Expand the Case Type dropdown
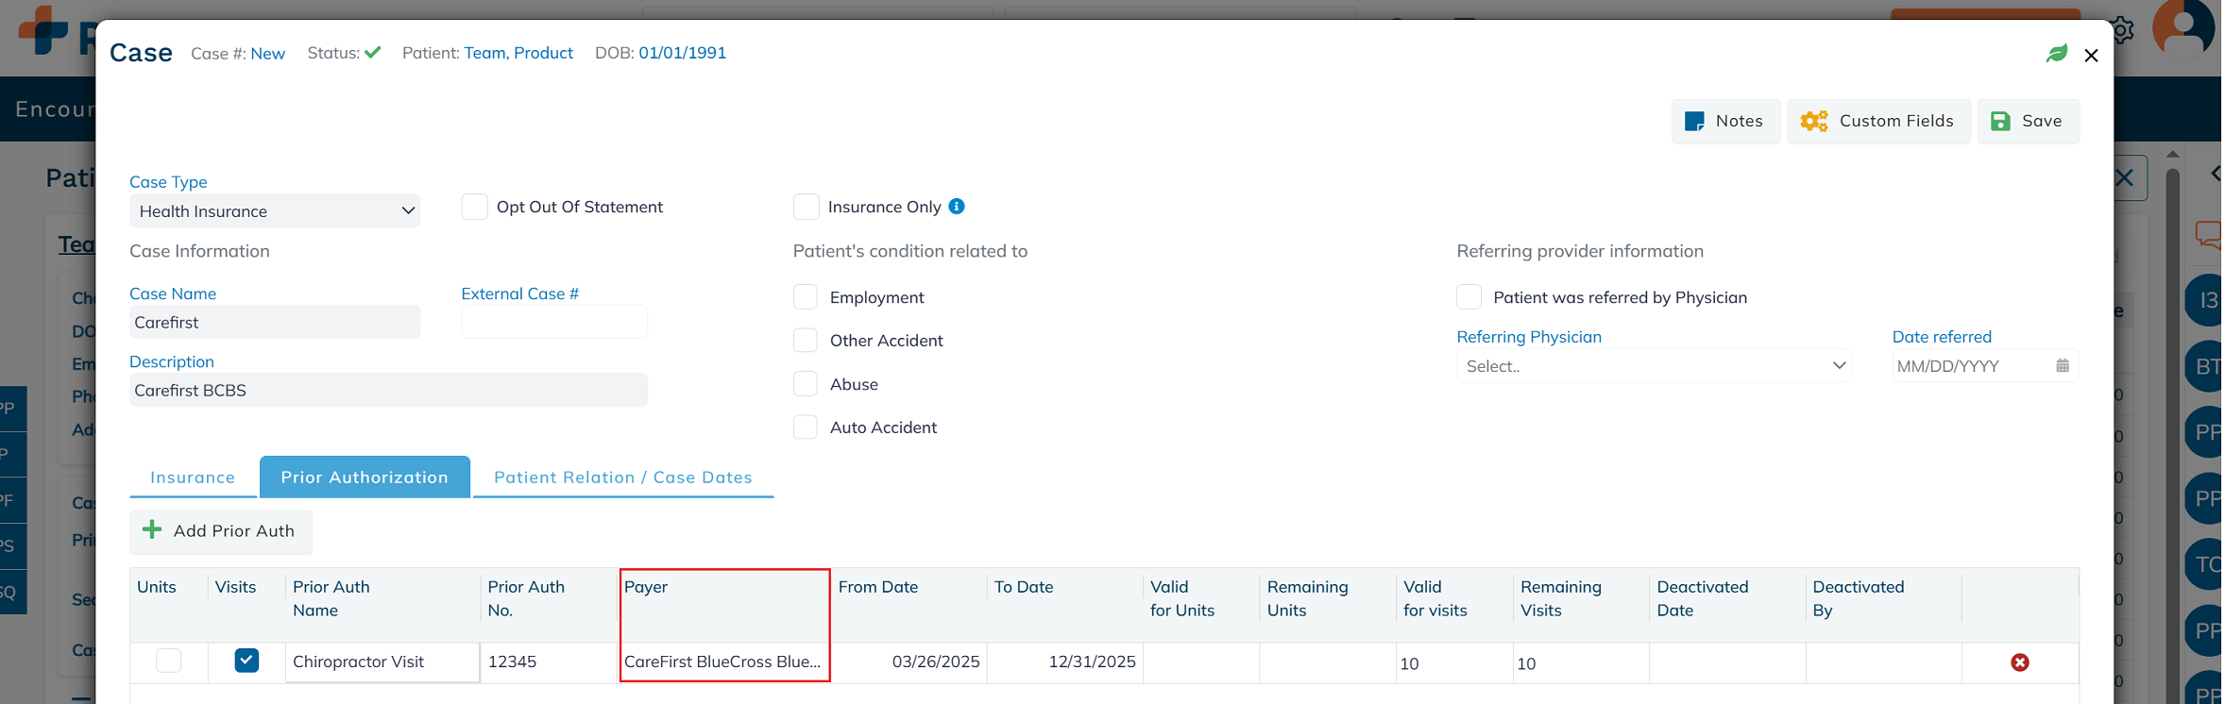Viewport: 2225px width, 704px height. coord(275,211)
